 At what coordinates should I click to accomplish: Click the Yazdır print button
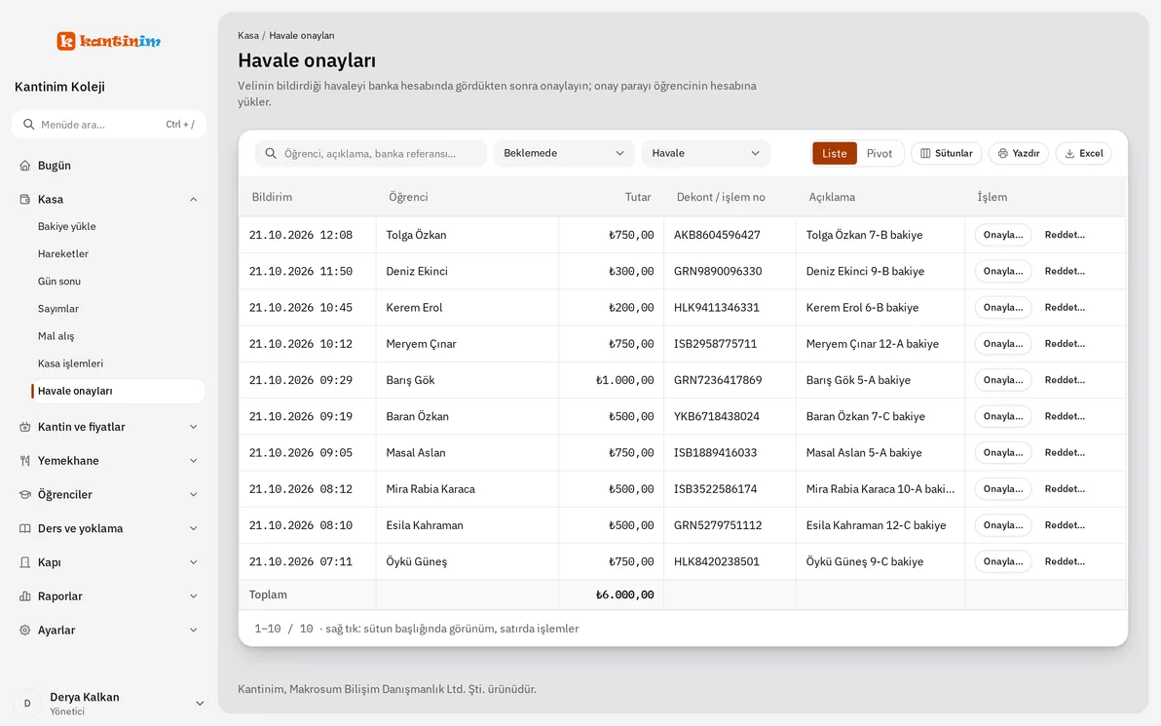tap(1019, 153)
